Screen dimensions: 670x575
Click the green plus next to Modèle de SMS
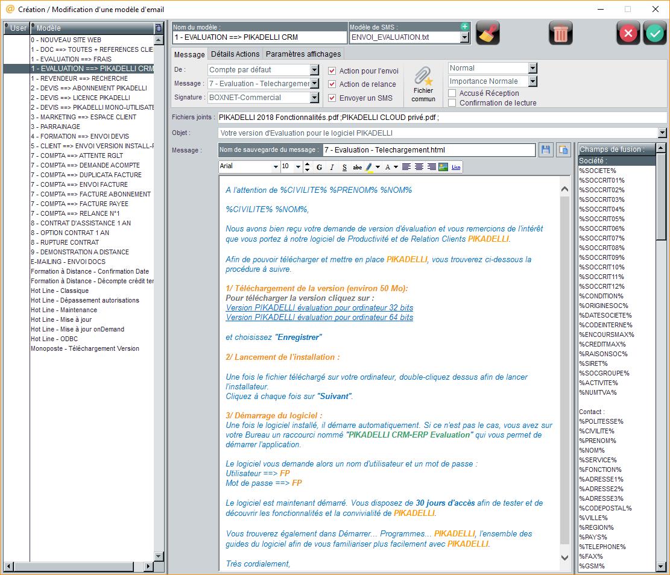click(x=464, y=27)
